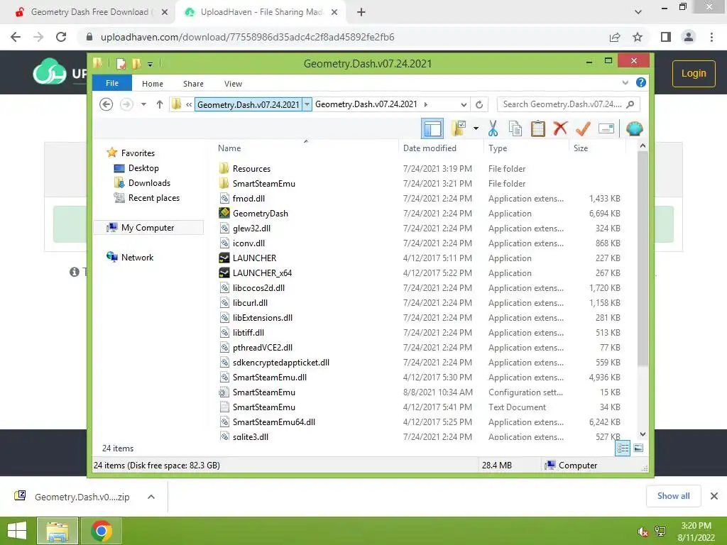Image resolution: width=727 pixels, height=545 pixels.
Task: Open the address bar path dropdown
Action: [307, 104]
